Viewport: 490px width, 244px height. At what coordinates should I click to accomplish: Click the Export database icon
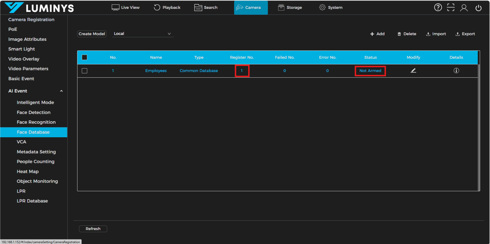click(457, 34)
